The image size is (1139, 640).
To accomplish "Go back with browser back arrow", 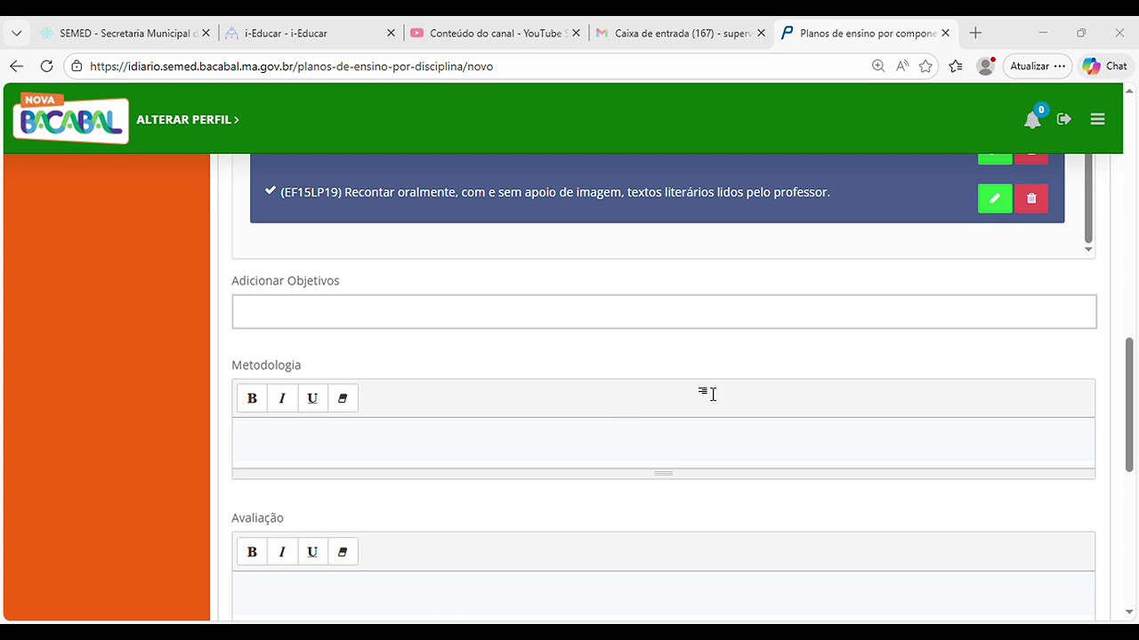I will tap(16, 66).
